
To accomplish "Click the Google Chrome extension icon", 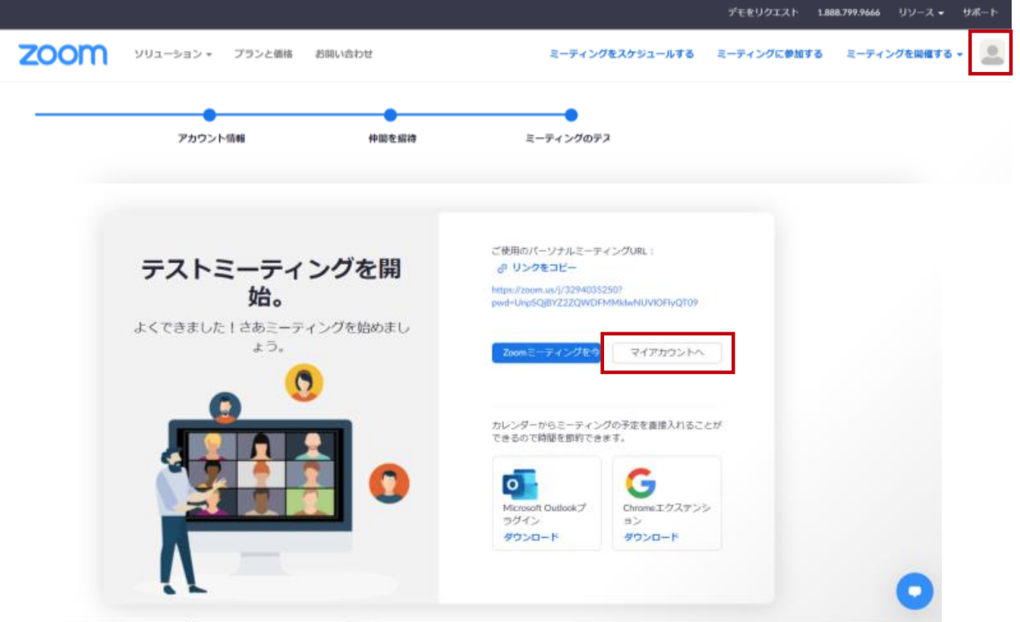I will (641, 483).
